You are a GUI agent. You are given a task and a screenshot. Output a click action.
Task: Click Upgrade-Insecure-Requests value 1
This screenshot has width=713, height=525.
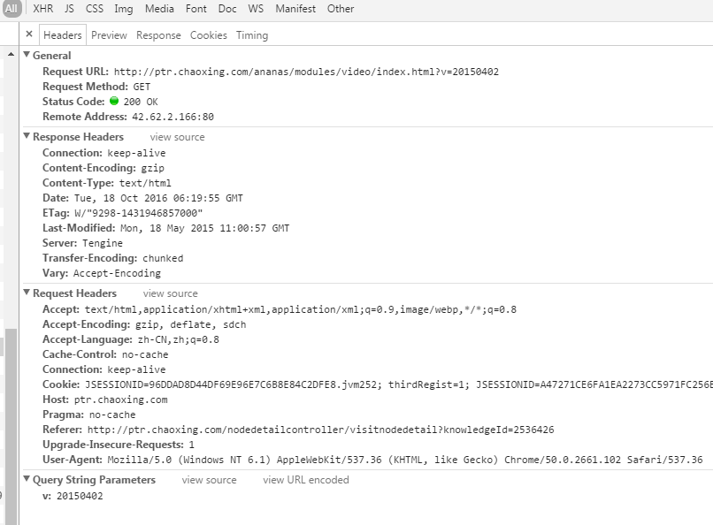click(191, 445)
